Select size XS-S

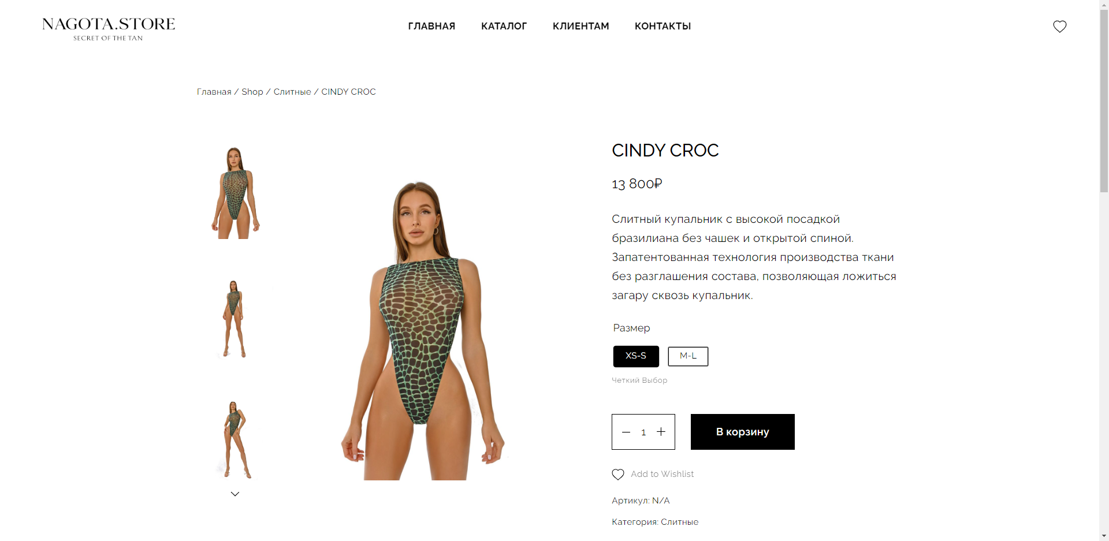click(x=636, y=356)
